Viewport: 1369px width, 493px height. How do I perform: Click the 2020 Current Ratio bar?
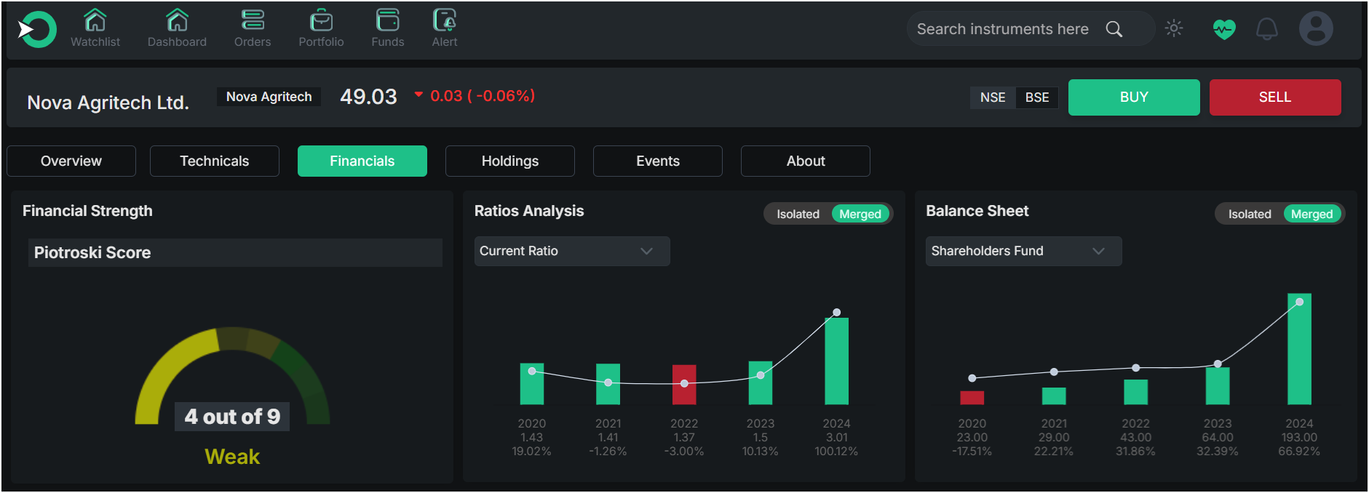532,384
